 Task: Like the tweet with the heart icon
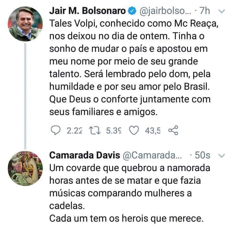point(134,130)
